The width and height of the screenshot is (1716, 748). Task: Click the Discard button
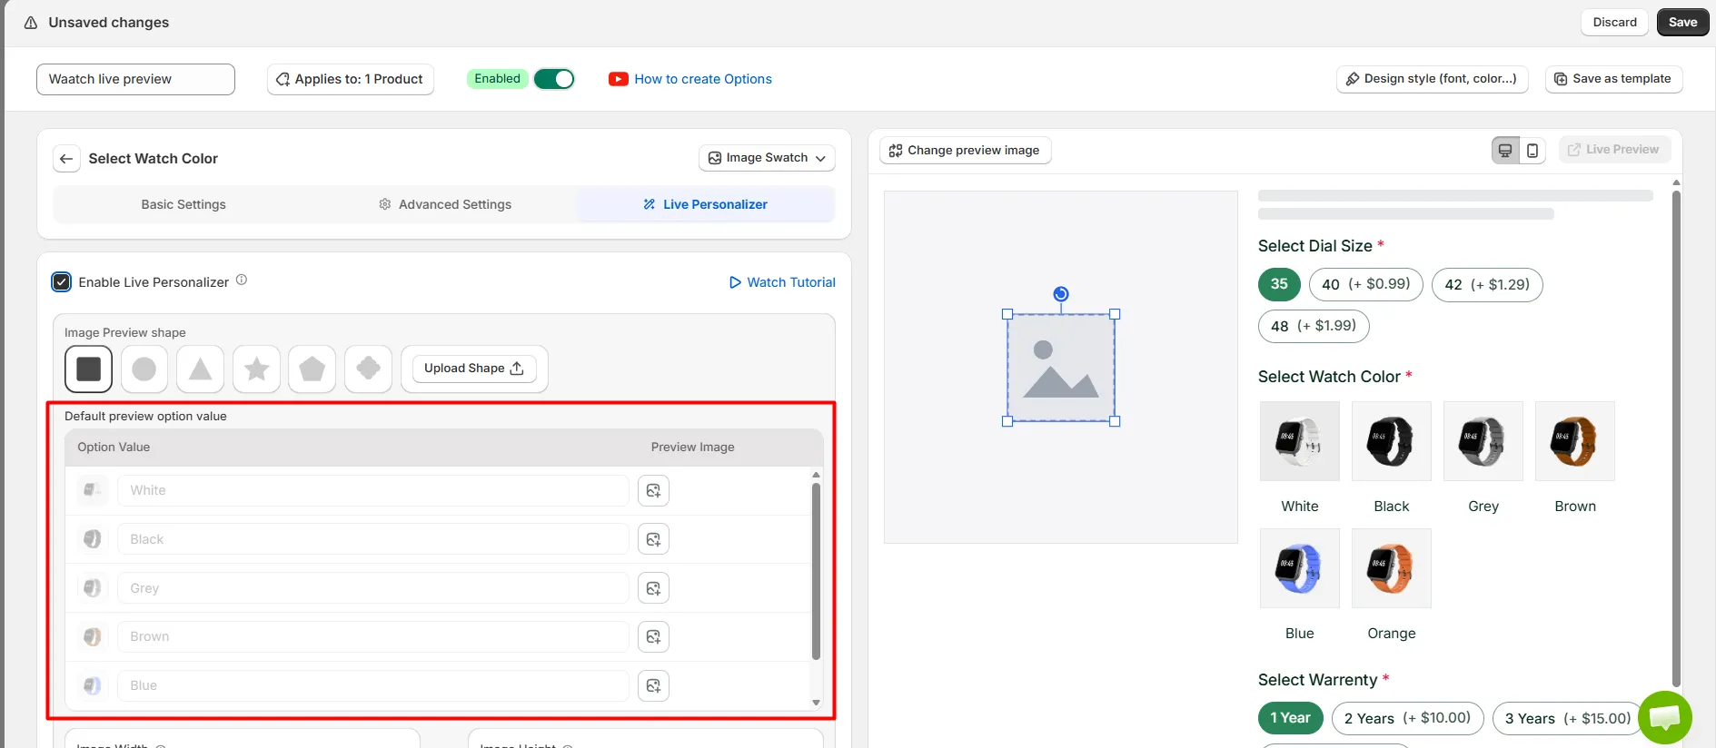pos(1614,23)
